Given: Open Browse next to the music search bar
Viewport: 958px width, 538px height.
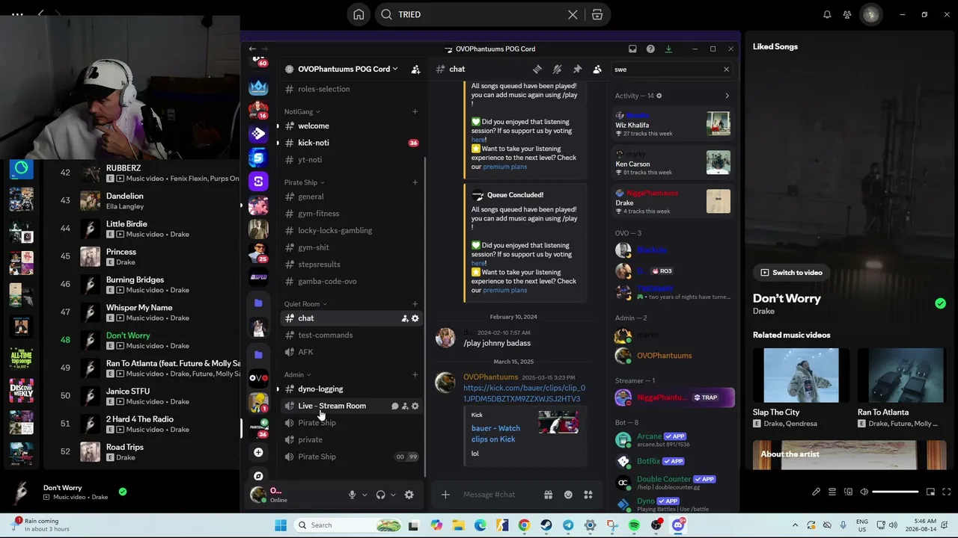Looking at the screenshot, I should (597, 15).
